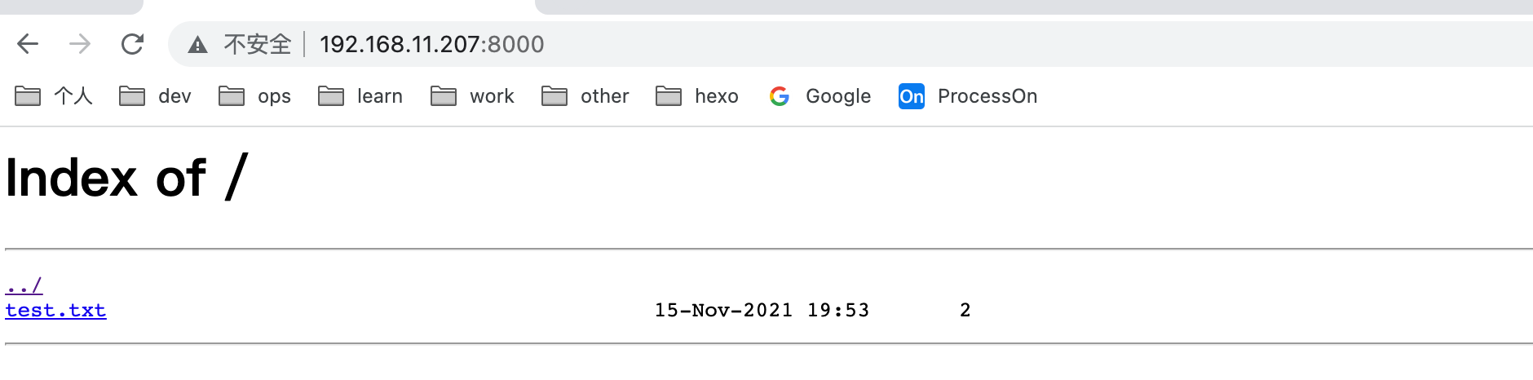Follow the ../ parent directory link
Image resolution: width=1533 pixels, height=380 pixels.
pyautogui.click(x=24, y=286)
